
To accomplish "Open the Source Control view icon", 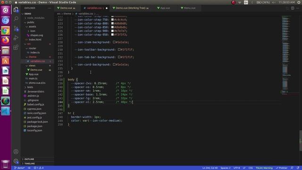I will 16,28.
